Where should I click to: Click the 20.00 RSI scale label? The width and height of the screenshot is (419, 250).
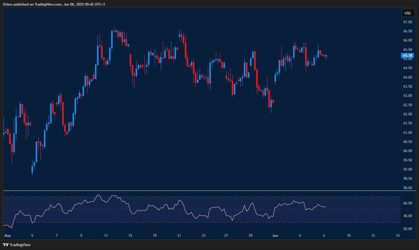[407, 229]
